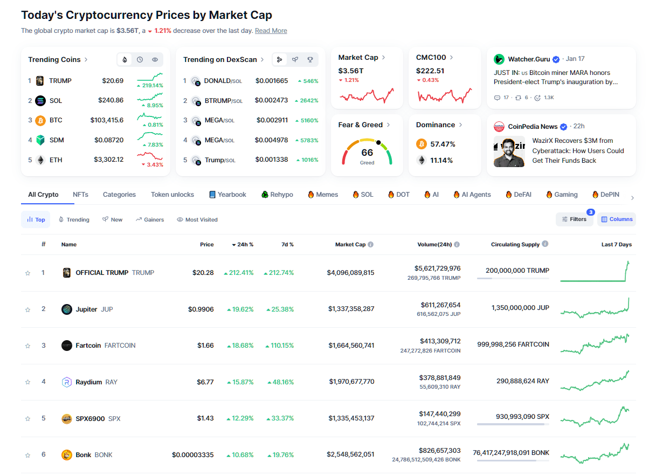Add Jupiter to watchlist using star
Viewport: 656px width, 476px height.
[27, 309]
